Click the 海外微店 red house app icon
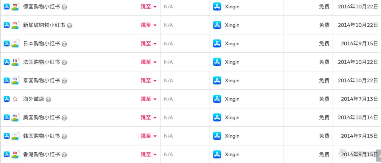 15,99
